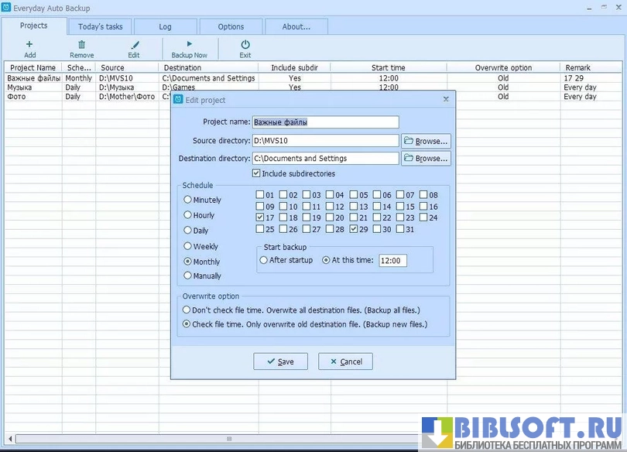This screenshot has width=627, height=452.
Task: Click the Exit power icon
Action: pos(245,45)
